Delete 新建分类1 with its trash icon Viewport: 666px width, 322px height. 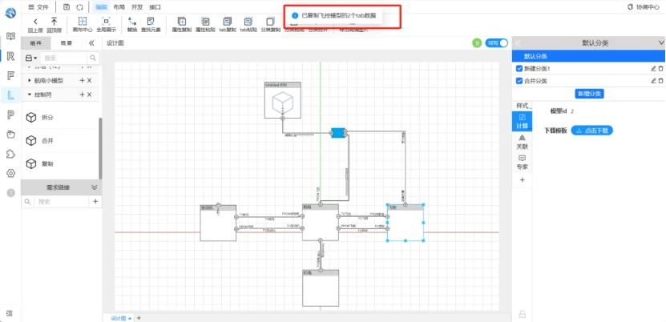point(660,68)
